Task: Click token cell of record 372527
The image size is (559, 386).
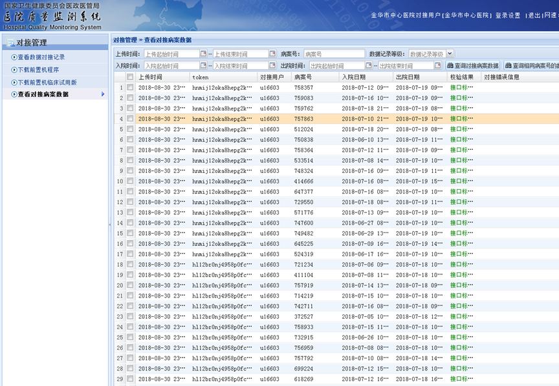Action: coord(222,316)
